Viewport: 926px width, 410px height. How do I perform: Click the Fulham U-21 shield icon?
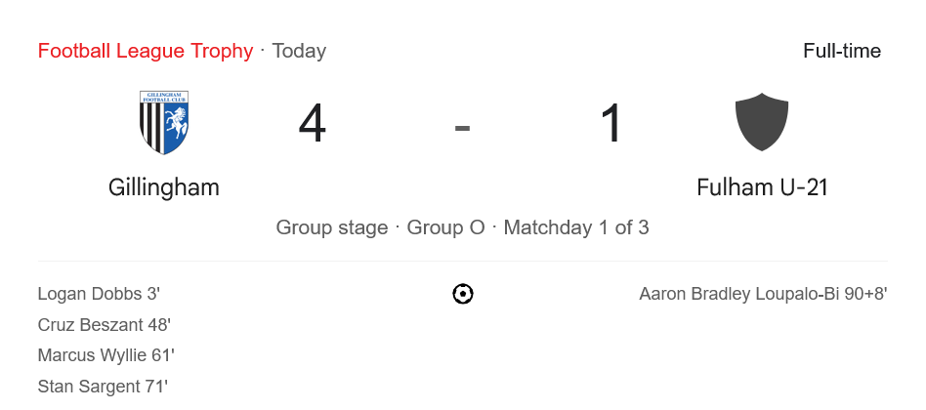tap(762, 123)
